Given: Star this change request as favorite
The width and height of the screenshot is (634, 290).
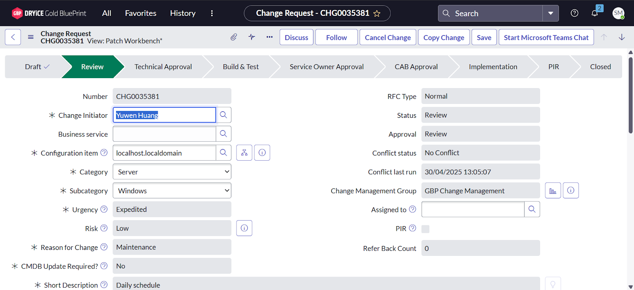Looking at the screenshot, I should coord(377,13).
